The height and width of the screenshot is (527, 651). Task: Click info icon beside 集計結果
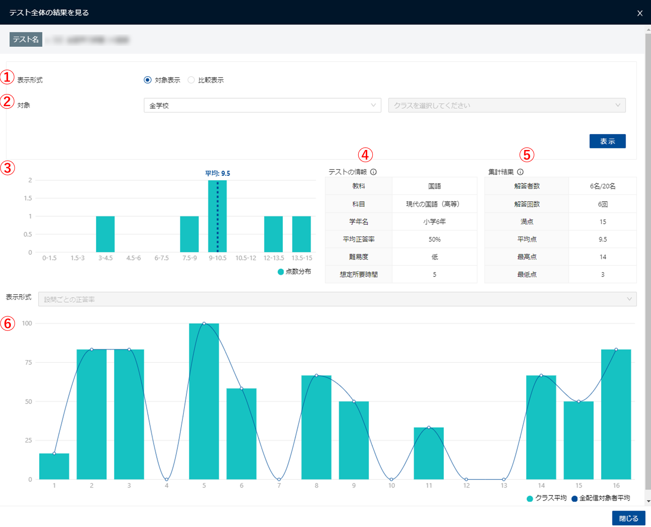(520, 172)
